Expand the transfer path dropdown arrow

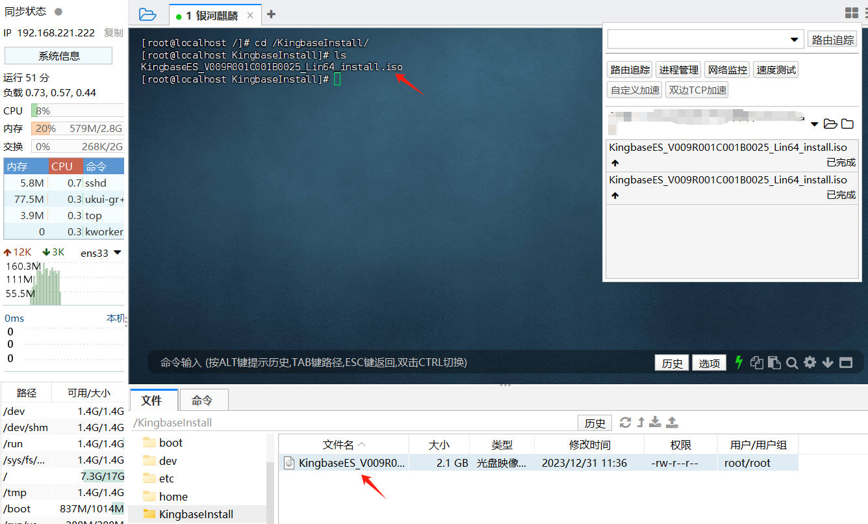pos(815,124)
